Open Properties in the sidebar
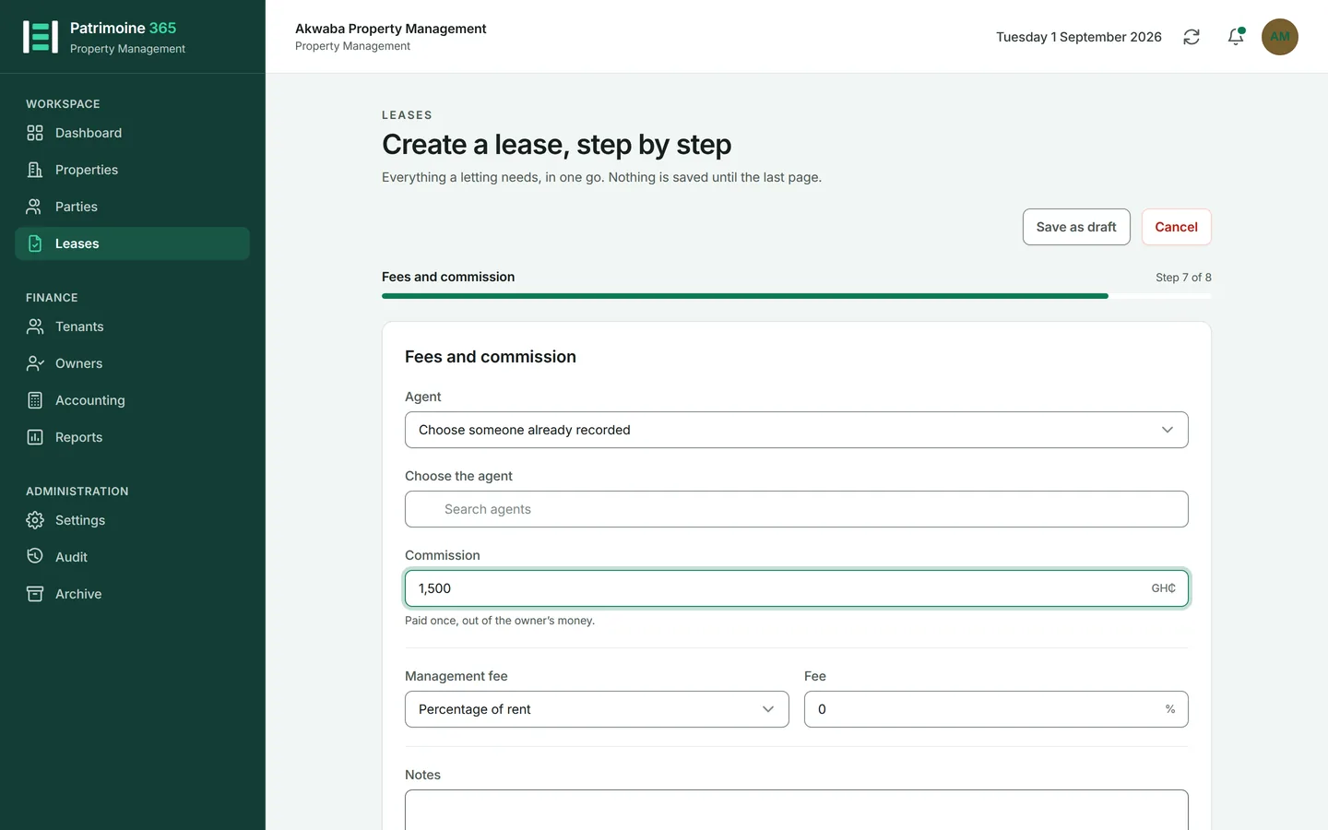1328x830 pixels. coord(133,170)
